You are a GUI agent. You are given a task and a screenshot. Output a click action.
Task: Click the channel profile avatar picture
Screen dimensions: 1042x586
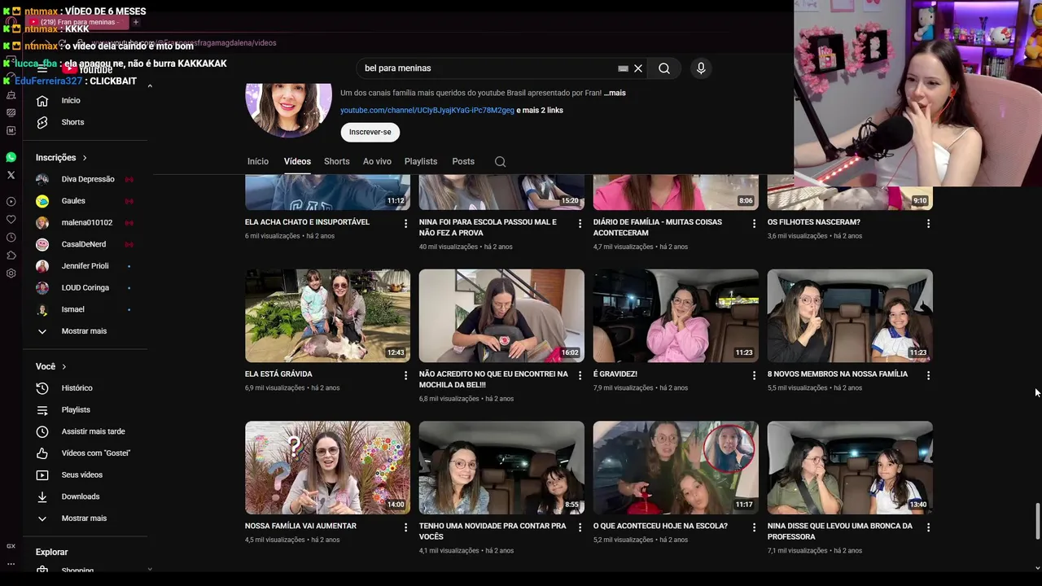pos(288,108)
